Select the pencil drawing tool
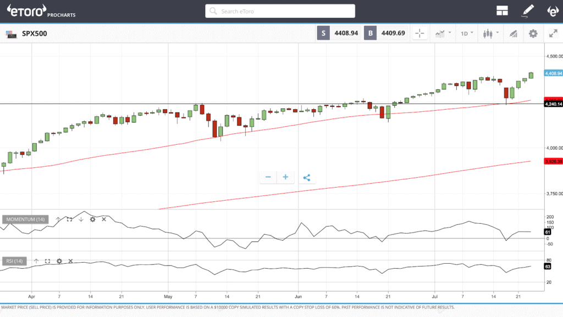This screenshot has height=317, width=563. pyautogui.click(x=527, y=11)
